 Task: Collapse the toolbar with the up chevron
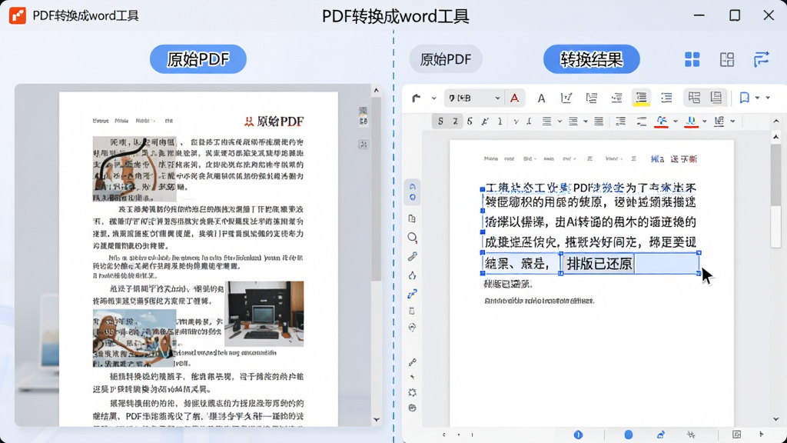(x=776, y=121)
